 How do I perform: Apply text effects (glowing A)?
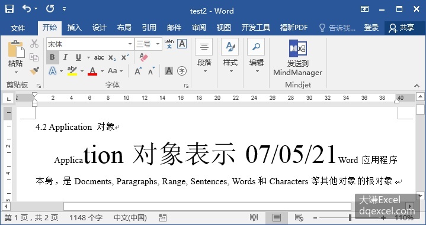pyautogui.click(x=53, y=71)
